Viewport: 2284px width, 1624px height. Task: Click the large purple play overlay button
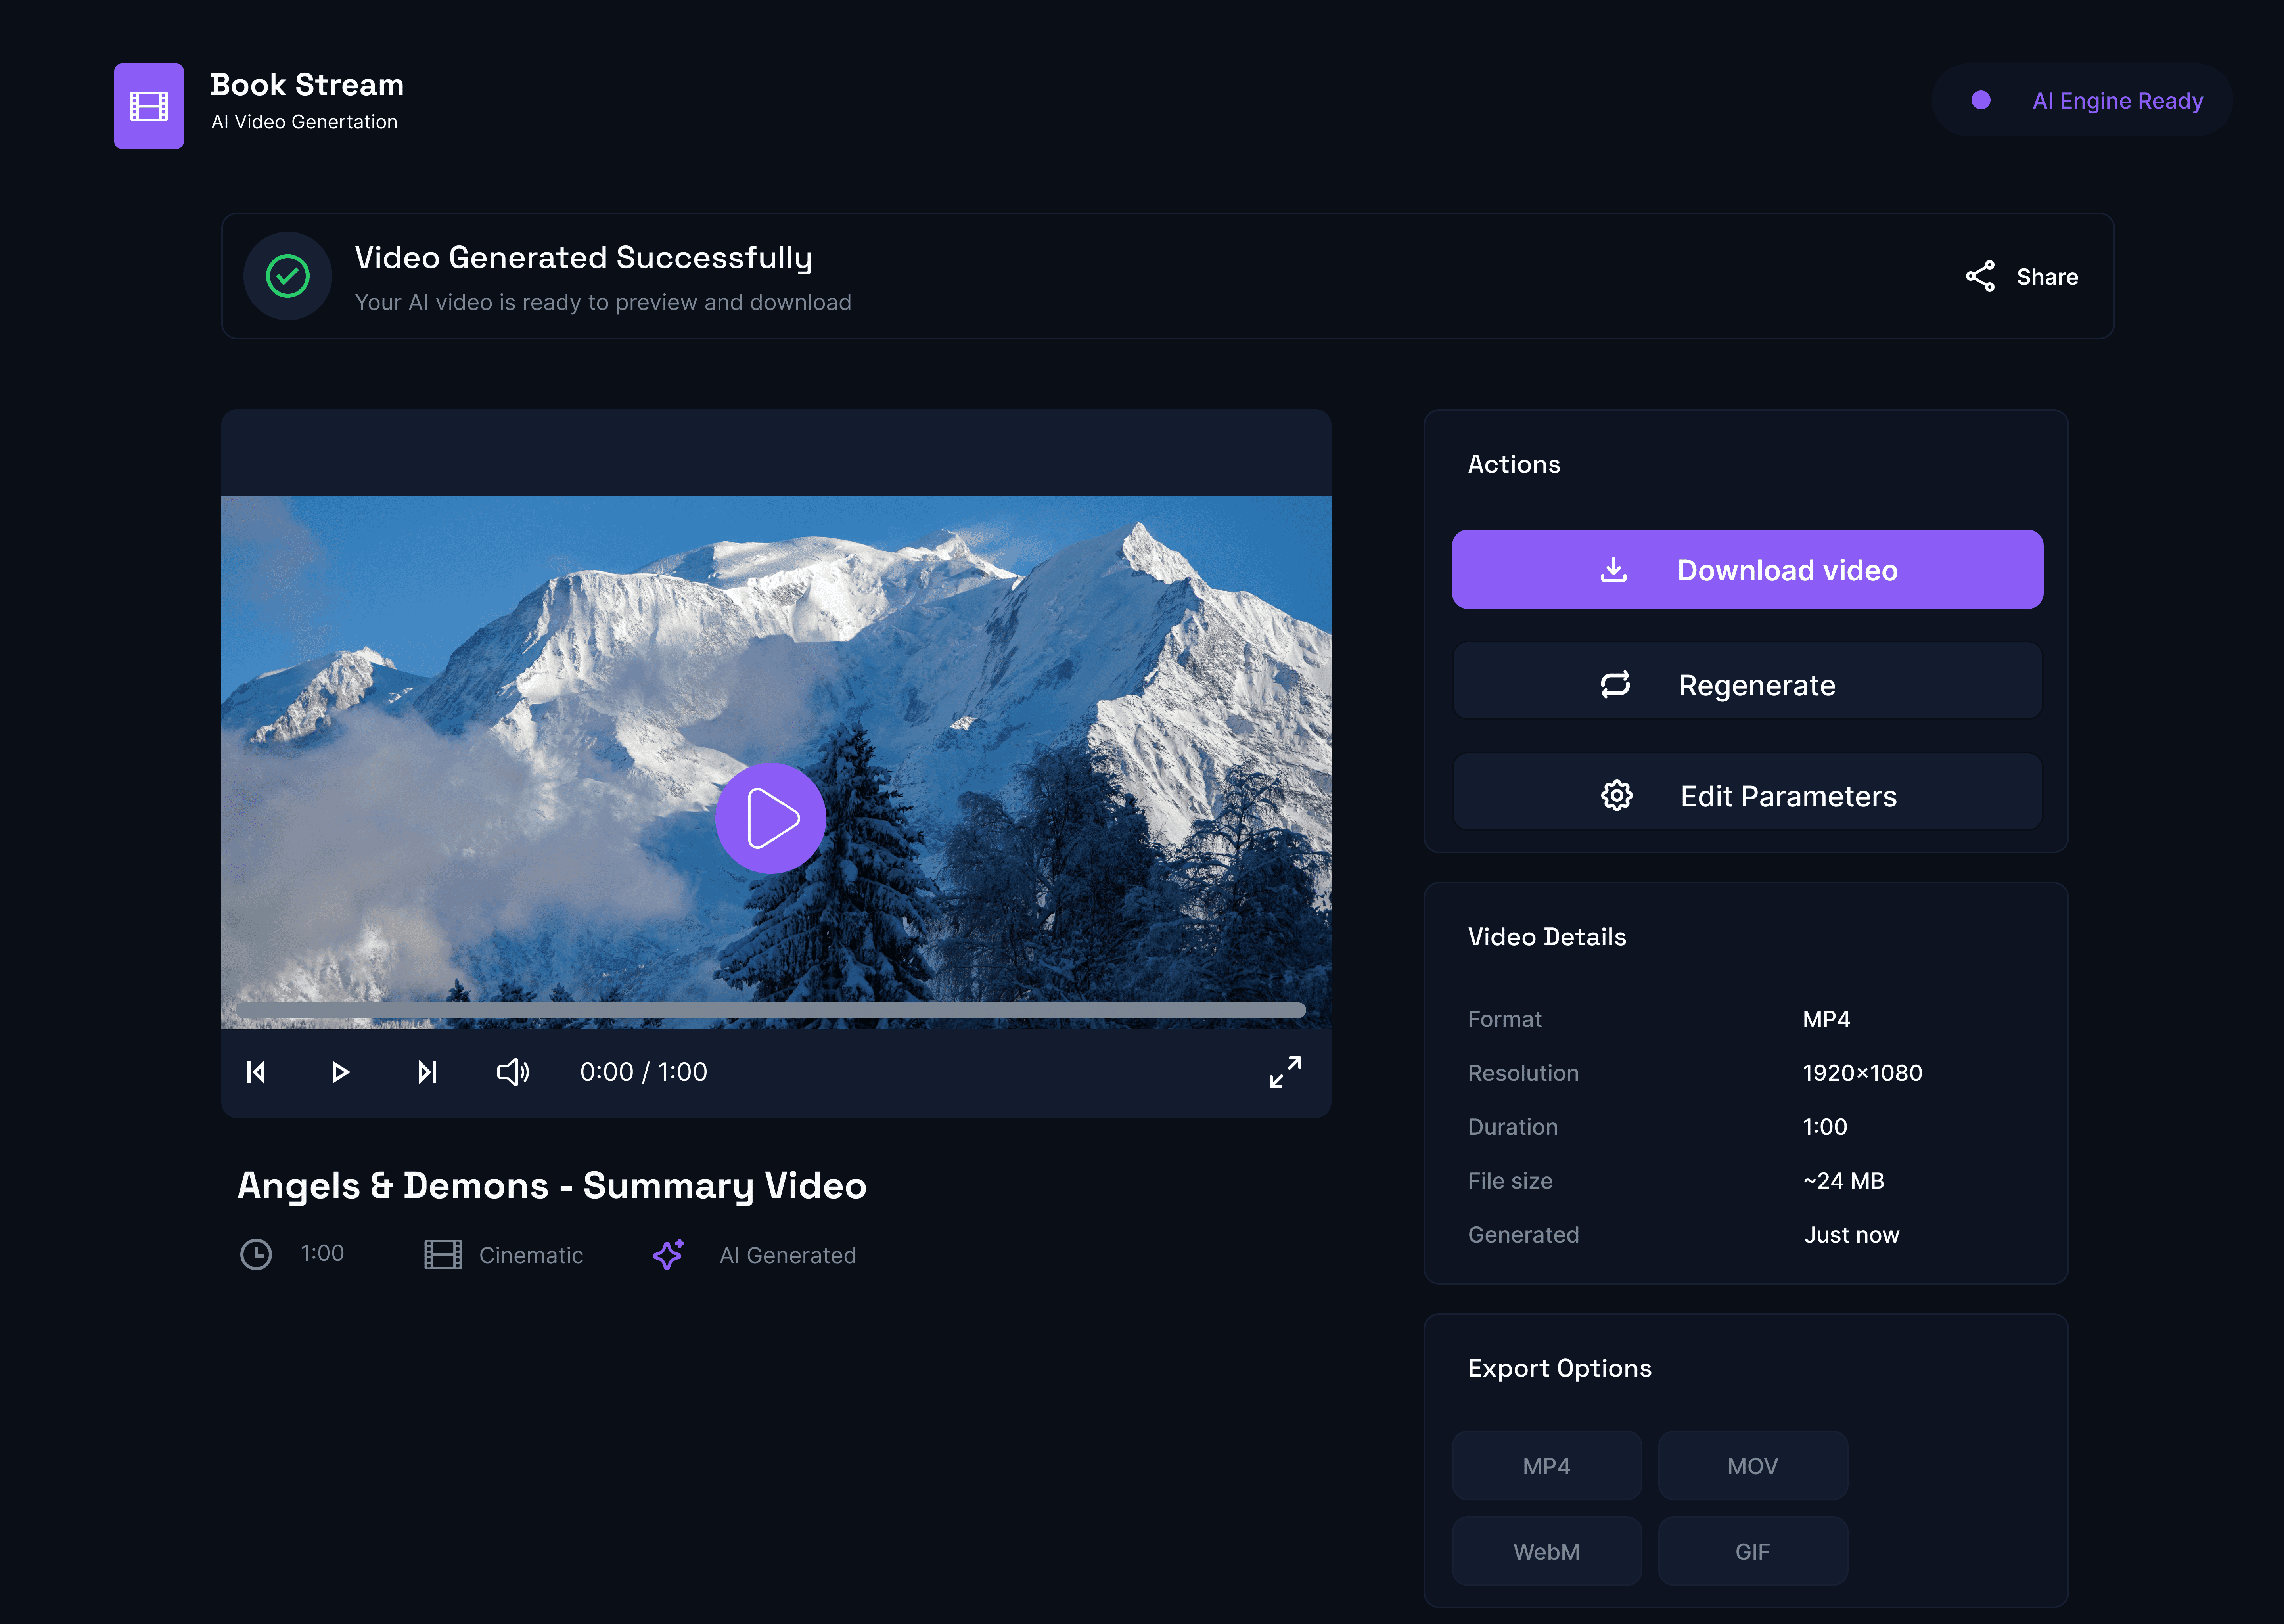click(x=770, y=818)
